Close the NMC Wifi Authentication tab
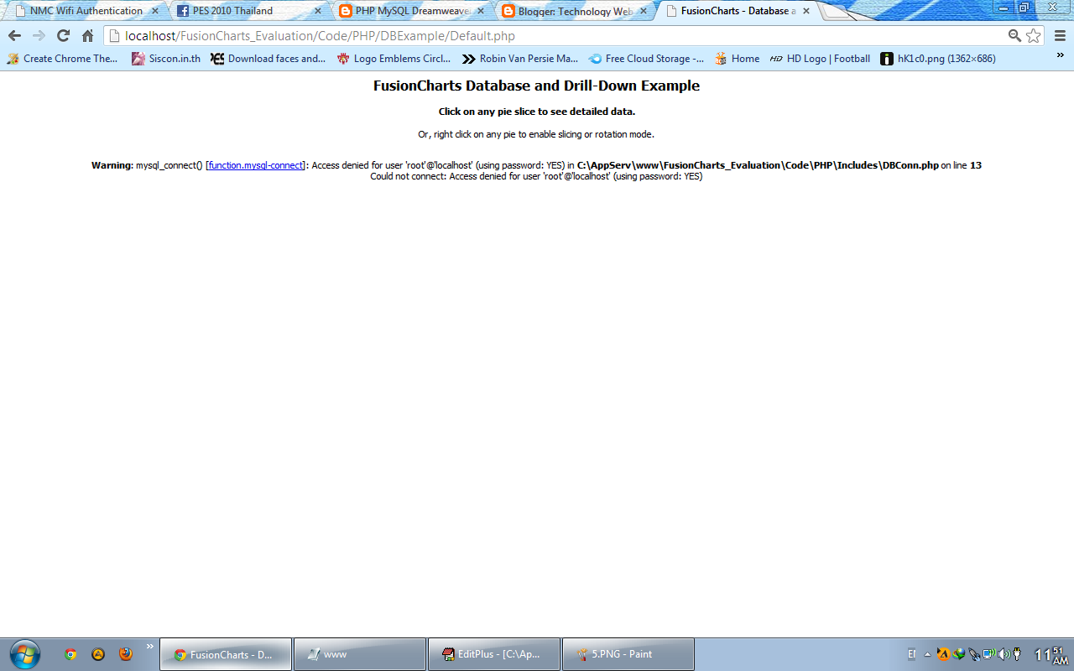 [x=154, y=11]
